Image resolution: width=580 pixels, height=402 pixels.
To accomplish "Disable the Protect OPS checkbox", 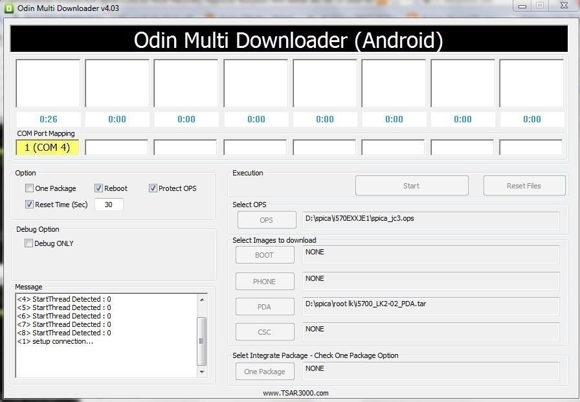I will pos(153,188).
